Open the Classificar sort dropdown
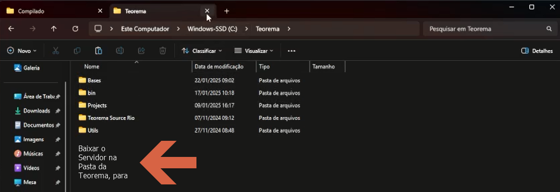The width and height of the screenshot is (560, 192). click(202, 51)
